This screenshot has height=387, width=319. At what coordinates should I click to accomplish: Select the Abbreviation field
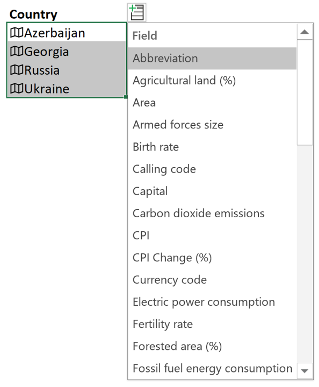[x=212, y=59]
